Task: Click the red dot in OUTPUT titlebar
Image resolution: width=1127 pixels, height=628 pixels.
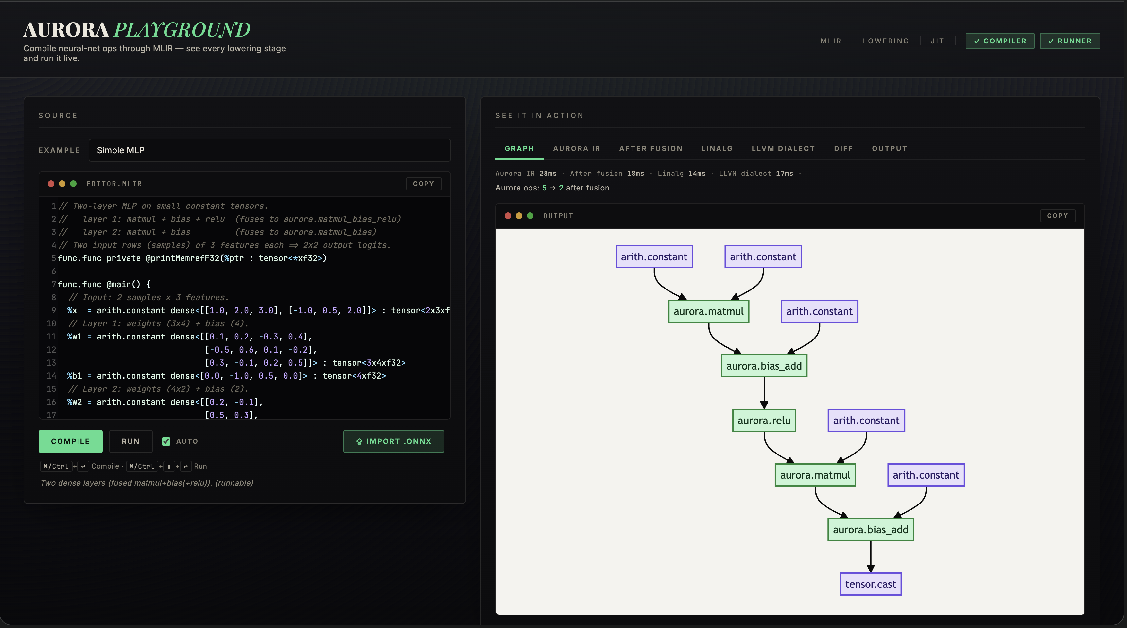Action: click(508, 216)
